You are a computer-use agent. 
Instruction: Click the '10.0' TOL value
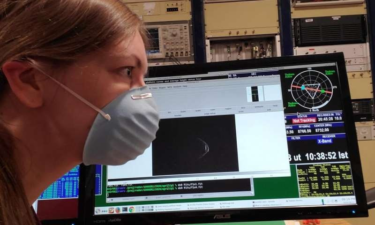point(338,118)
